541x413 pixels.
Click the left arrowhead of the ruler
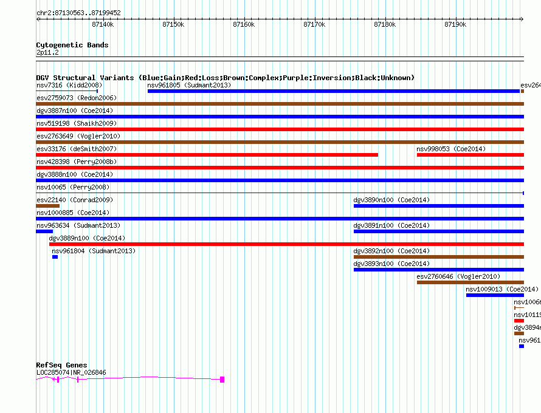(x=38, y=19)
